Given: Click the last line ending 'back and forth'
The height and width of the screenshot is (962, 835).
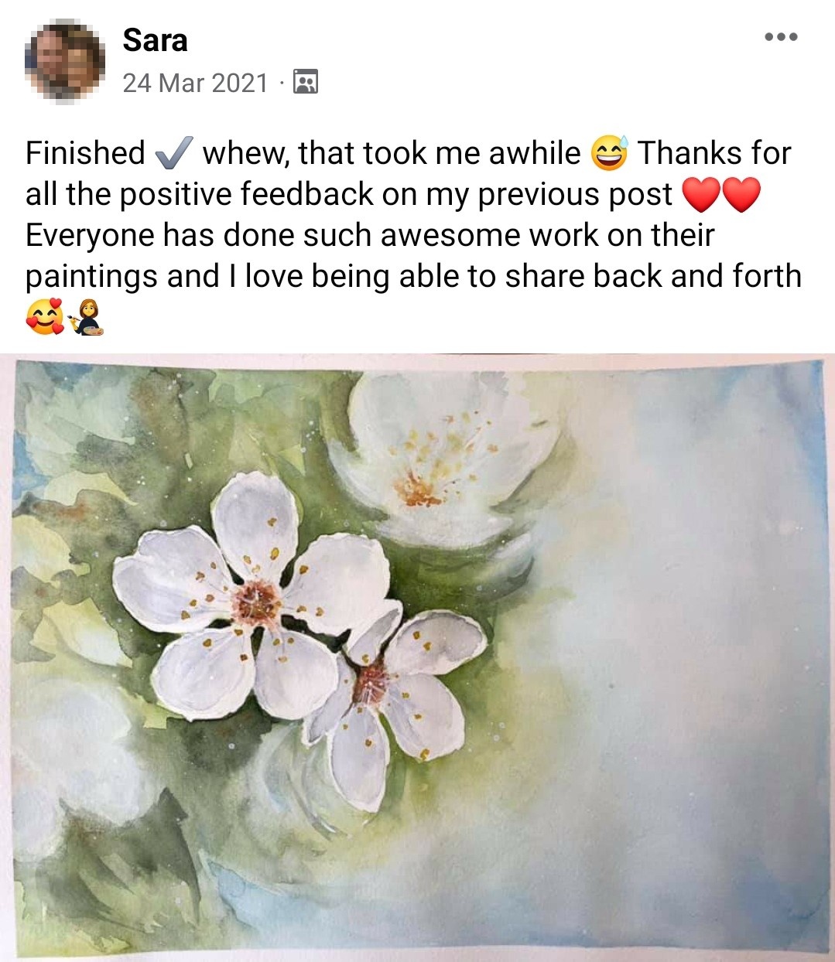Looking at the screenshot, I should pos(413,276).
